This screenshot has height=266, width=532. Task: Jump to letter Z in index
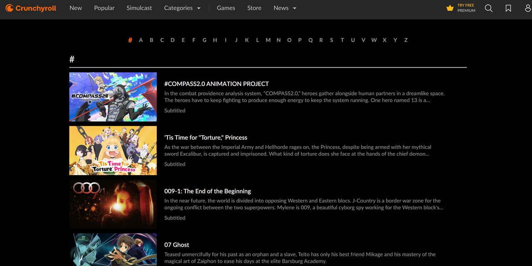406,40
